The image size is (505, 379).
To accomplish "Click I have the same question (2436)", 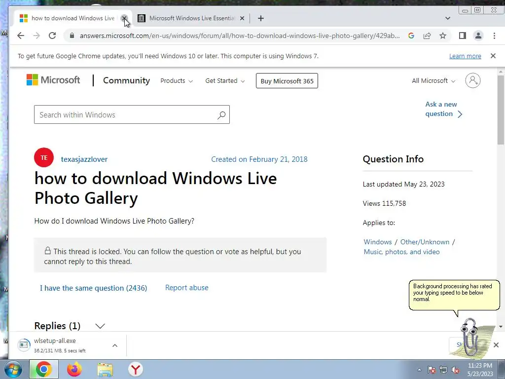I will pos(93,288).
